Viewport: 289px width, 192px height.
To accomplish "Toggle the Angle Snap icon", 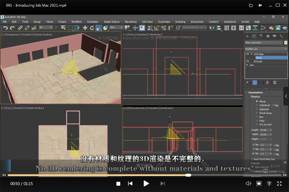I will pyautogui.click(x=156, y=28).
